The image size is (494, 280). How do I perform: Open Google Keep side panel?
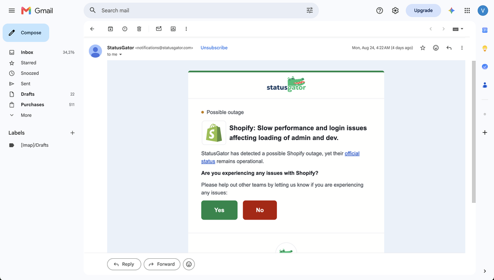pyautogui.click(x=485, y=48)
